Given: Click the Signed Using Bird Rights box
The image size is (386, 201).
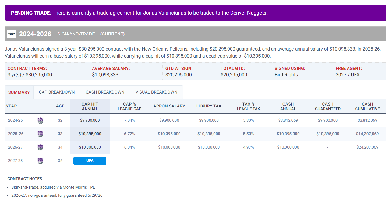Looking at the screenshot, I should point(302,71).
